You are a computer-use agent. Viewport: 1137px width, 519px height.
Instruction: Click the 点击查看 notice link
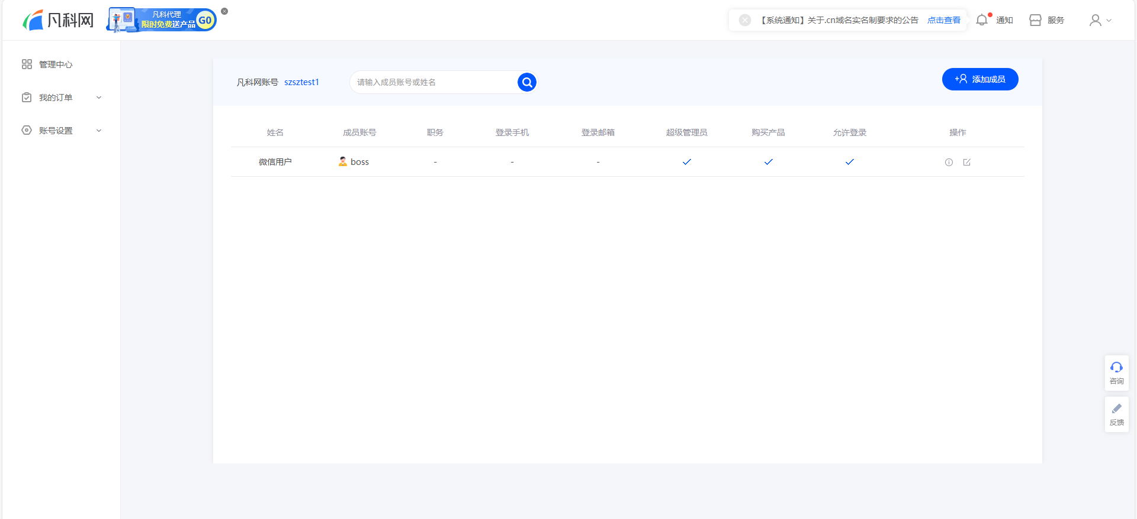click(943, 20)
